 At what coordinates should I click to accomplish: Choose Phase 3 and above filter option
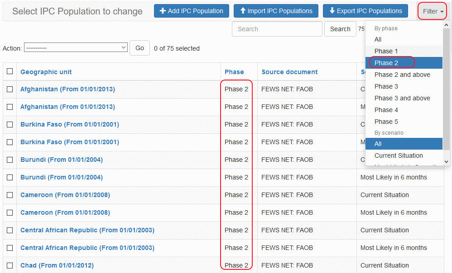tap(402, 98)
